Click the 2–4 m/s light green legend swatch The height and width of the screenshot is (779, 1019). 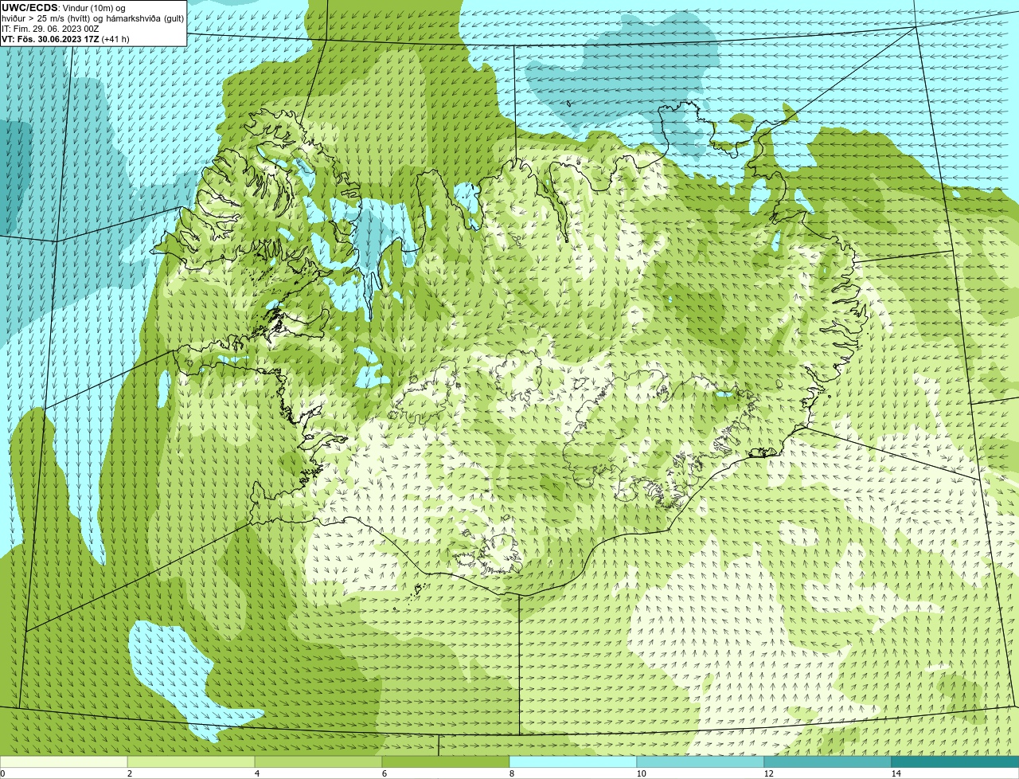tap(191, 761)
